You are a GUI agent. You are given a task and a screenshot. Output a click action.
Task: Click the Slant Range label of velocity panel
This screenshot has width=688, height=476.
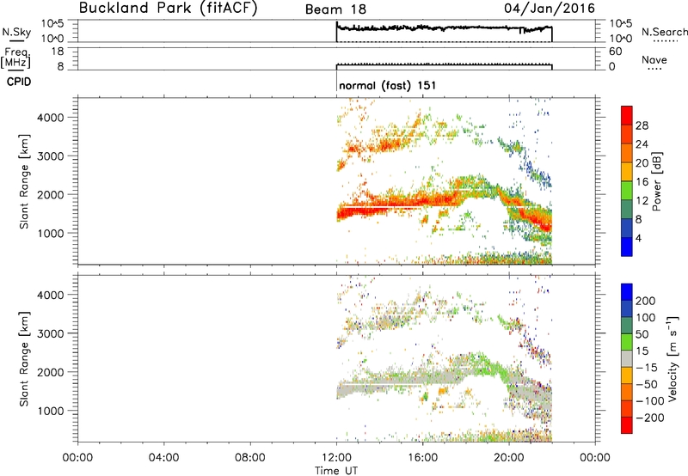pyautogui.click(x=24, y=359)
